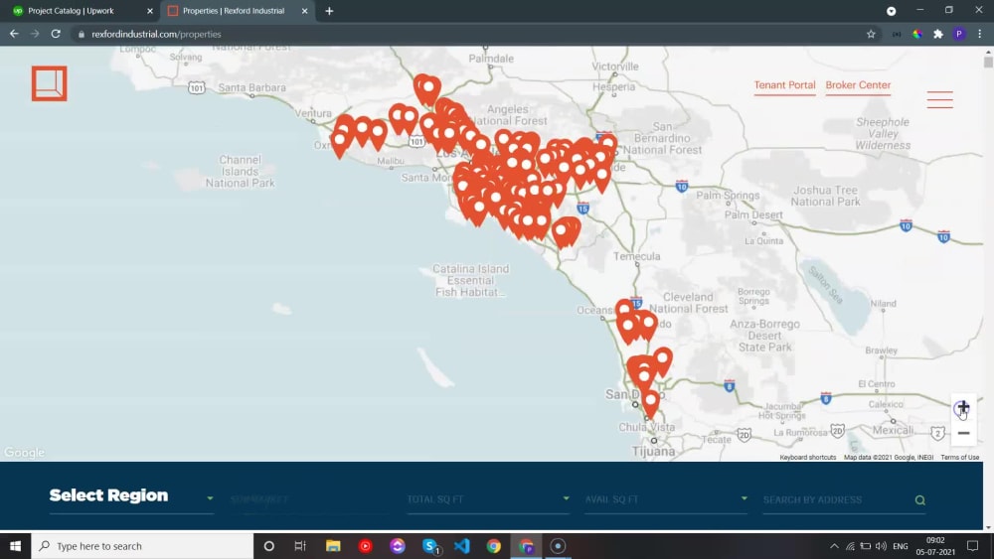994x559 pixels.
Task: Open Skype from the taskbar
Action: tap(429, 546)
